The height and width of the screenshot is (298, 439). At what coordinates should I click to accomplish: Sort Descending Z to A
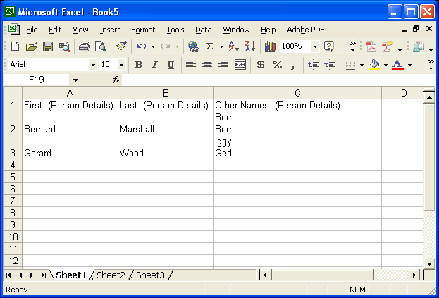coord(249,46)
